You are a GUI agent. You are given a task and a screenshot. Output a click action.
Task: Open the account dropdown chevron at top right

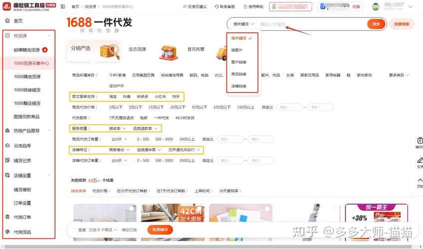tap(411, 7)
